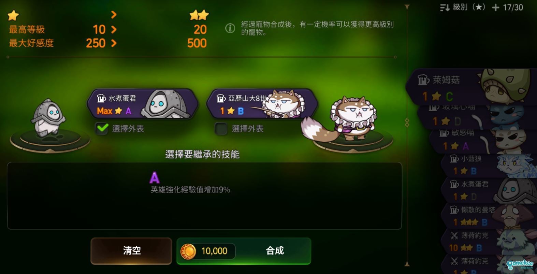
Task: Uncheck 選擇外表 under 水煮蛋君
Action: pos(102,129)
